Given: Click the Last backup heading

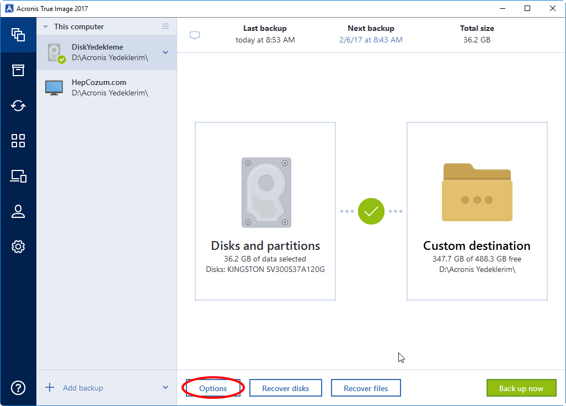Looking at the screenshot, I should (x=265, y=28).
